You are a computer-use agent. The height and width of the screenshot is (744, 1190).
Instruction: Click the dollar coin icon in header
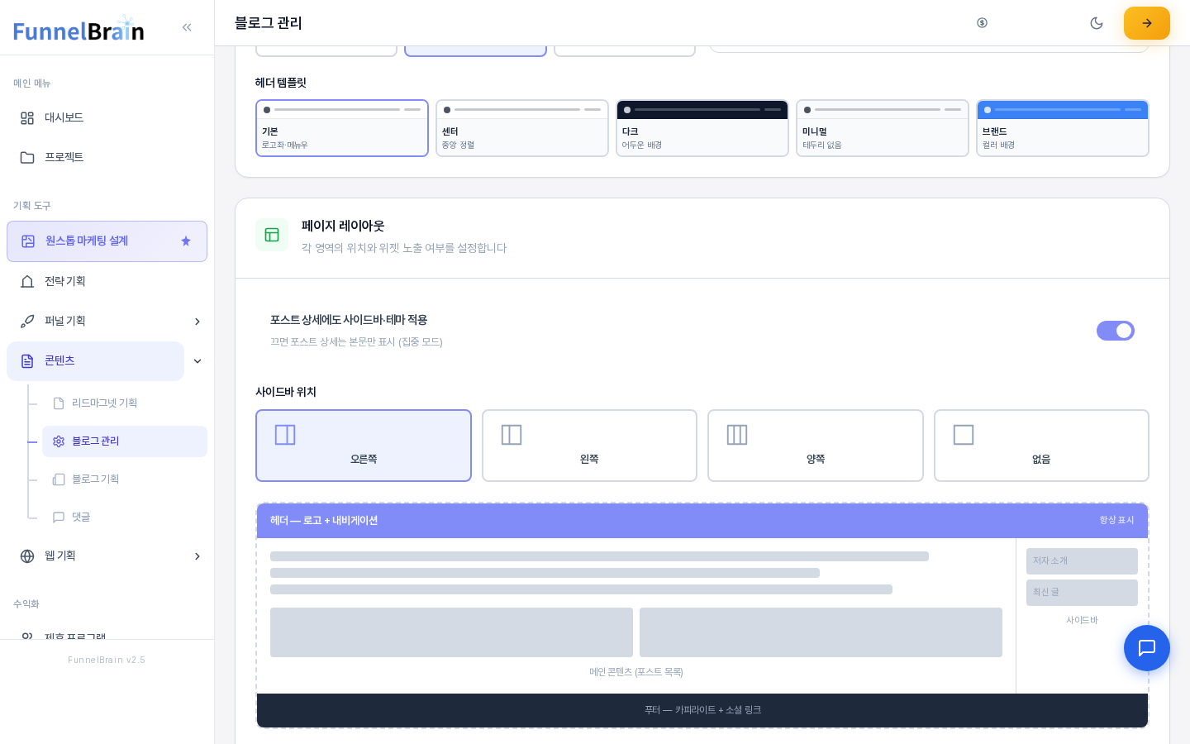pos(982,23)
